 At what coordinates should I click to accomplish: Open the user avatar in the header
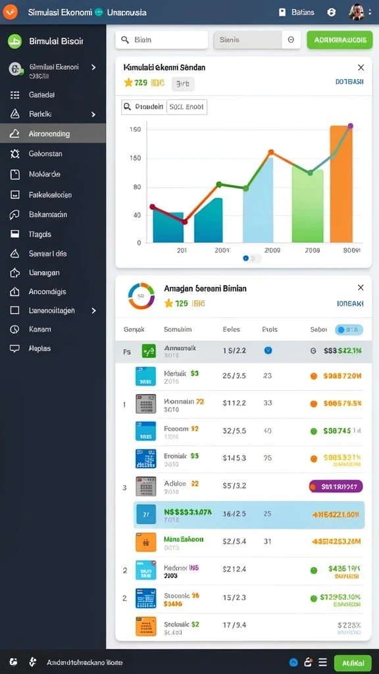point(356,12)
